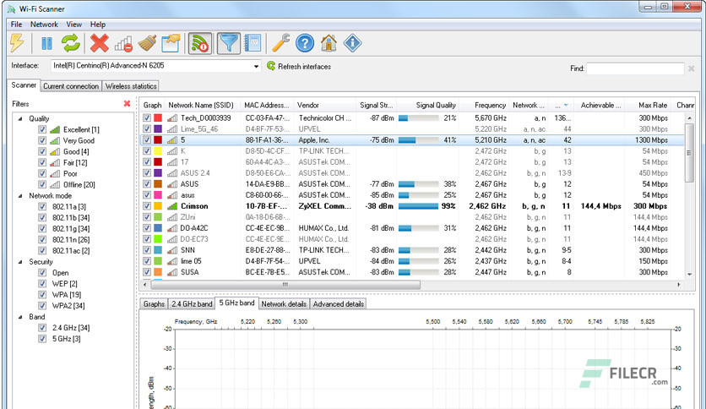This screenshot has height=409, width=706.
Task: Click the red X in Filters header
Action: [127, 104]
